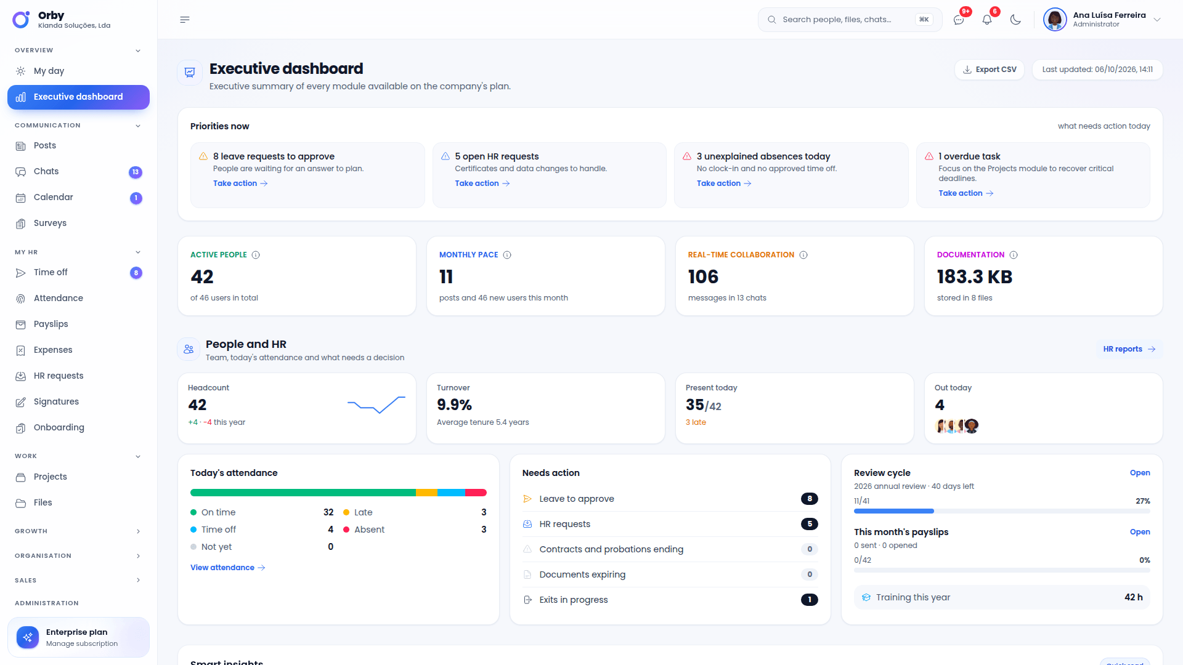The image size is (1183, 665).
Task: Take action on 1 overdue task
Action: (x=966, y=193)
